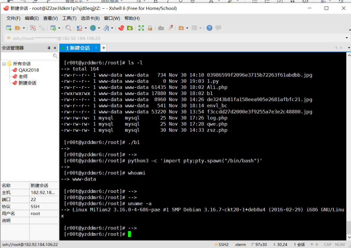Screen dimensions: 351x248
Task: Click the session manager search magnifier icon
Action: pyautogui.click(x=55, y=56)
